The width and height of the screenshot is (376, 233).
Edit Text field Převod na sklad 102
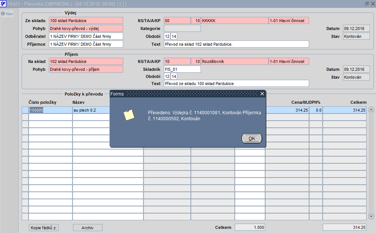[x=236, y=44]
